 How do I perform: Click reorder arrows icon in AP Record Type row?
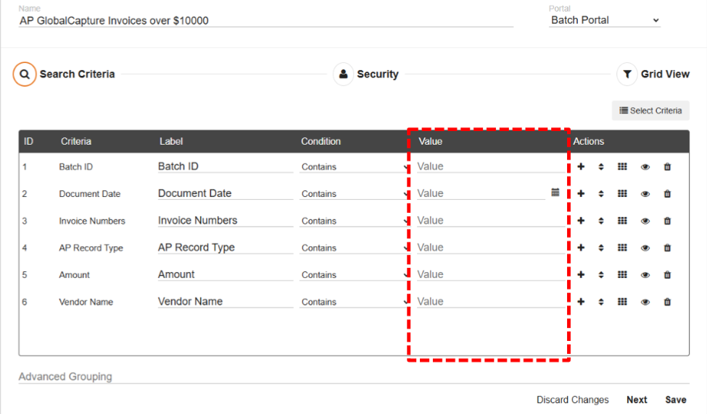click(601, 248)
